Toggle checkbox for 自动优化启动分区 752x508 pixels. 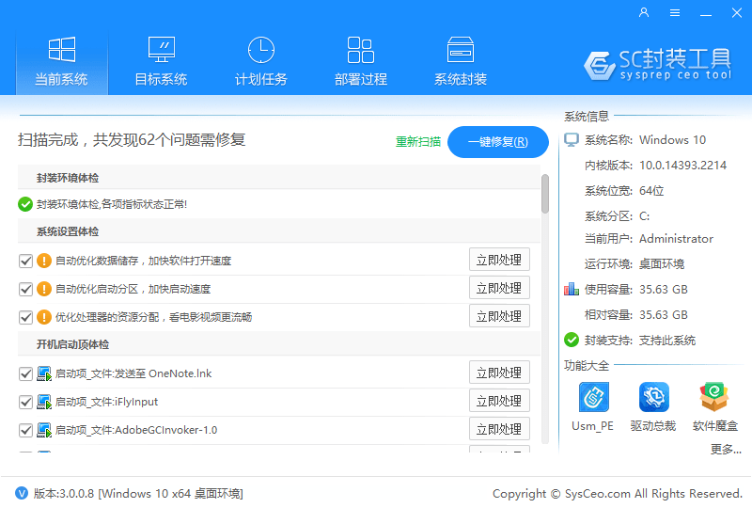click(x=26, y=289)
